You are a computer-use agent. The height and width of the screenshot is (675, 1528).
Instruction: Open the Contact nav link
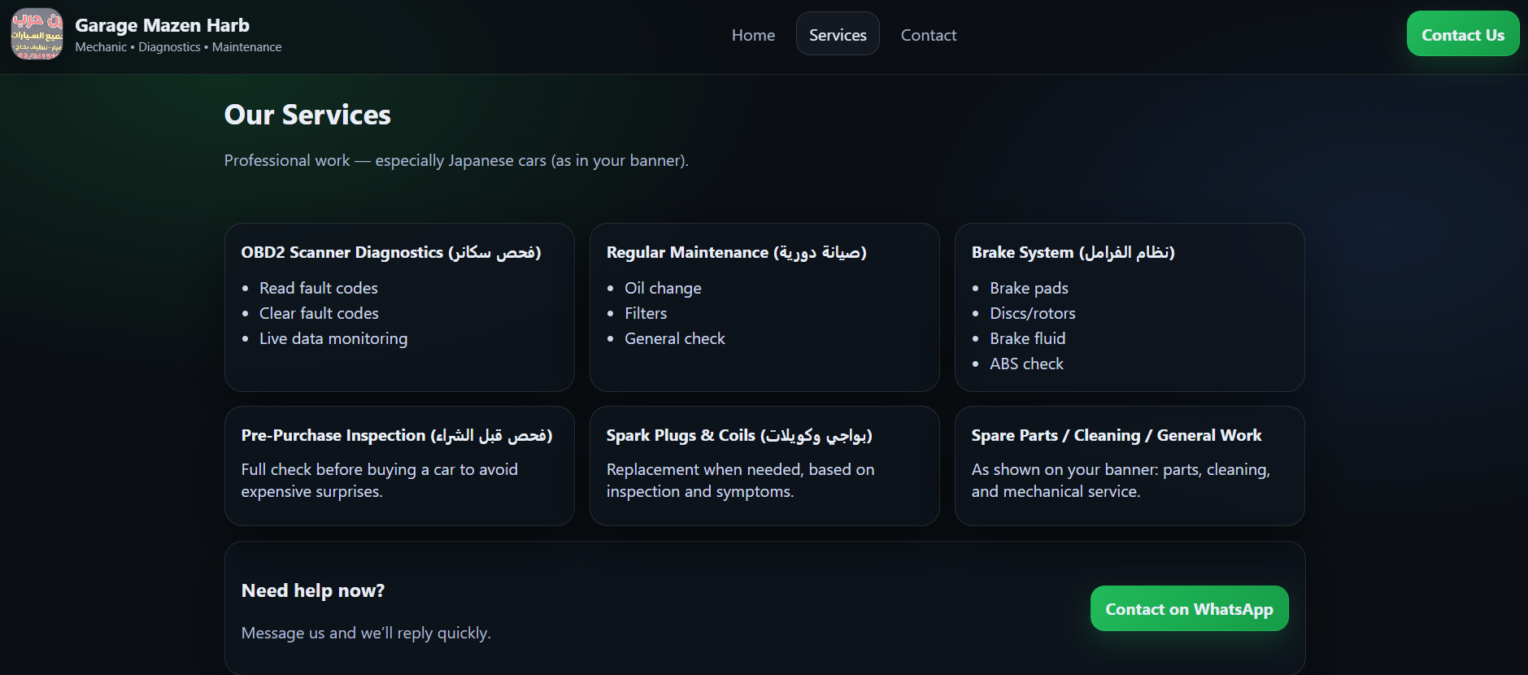click(x=928, y=35)
